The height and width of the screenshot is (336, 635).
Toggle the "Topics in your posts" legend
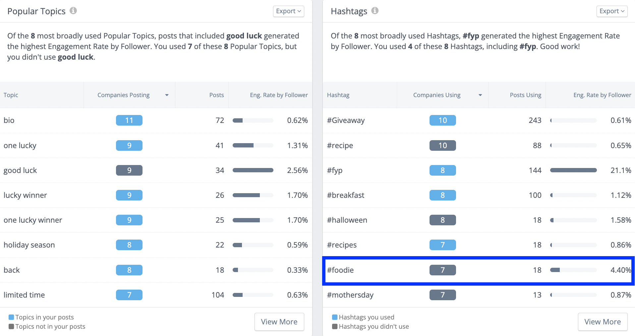(x=41, y=317)
